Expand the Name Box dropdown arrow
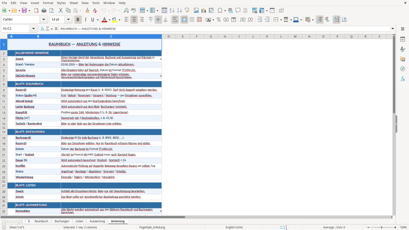Image resolution: width=409 pixels, height=230 pixels. (x=33, y=29)
